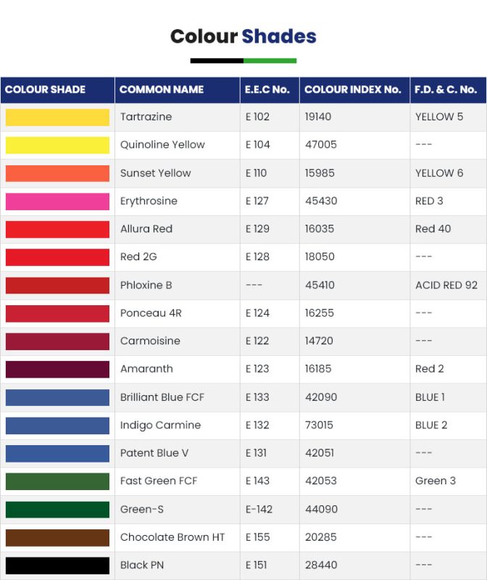The width and height of the screenshot is (487, 580).
Task: Select the Phloxine B name text
Action: (146, 285)
